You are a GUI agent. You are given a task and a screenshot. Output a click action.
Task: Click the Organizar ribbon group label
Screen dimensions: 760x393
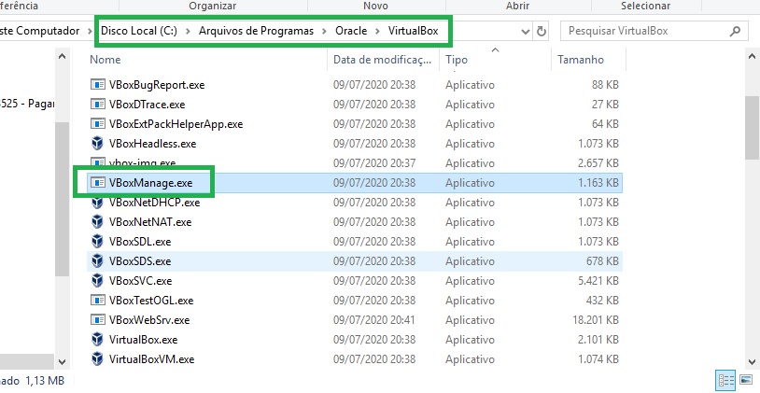tap(213, 6)
